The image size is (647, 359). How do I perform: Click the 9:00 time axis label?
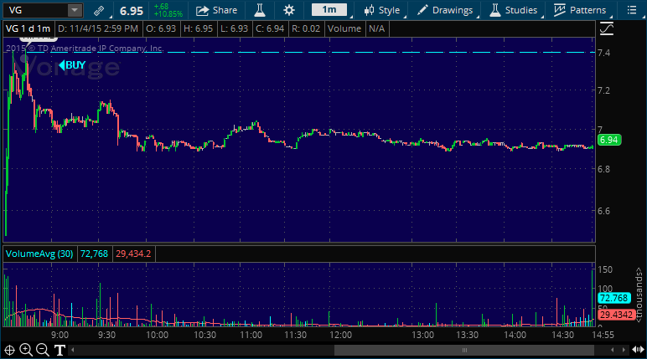click(60, 335)
